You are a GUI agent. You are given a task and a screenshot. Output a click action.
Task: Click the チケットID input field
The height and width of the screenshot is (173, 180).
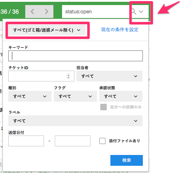click(41, 76)
